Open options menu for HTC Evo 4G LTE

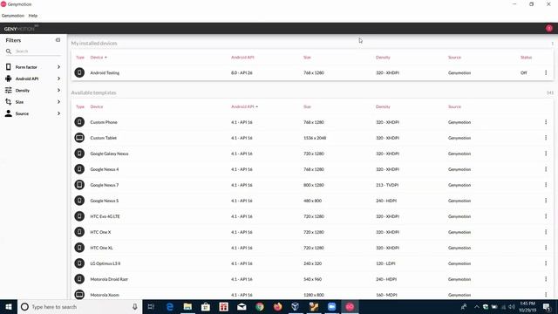pyautogui.click(x=546, y=216)
